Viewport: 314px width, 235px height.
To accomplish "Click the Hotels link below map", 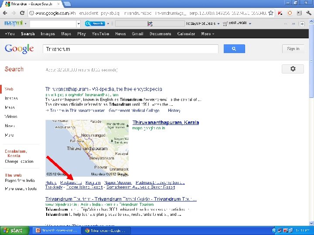I will click(x=51, y=182).
